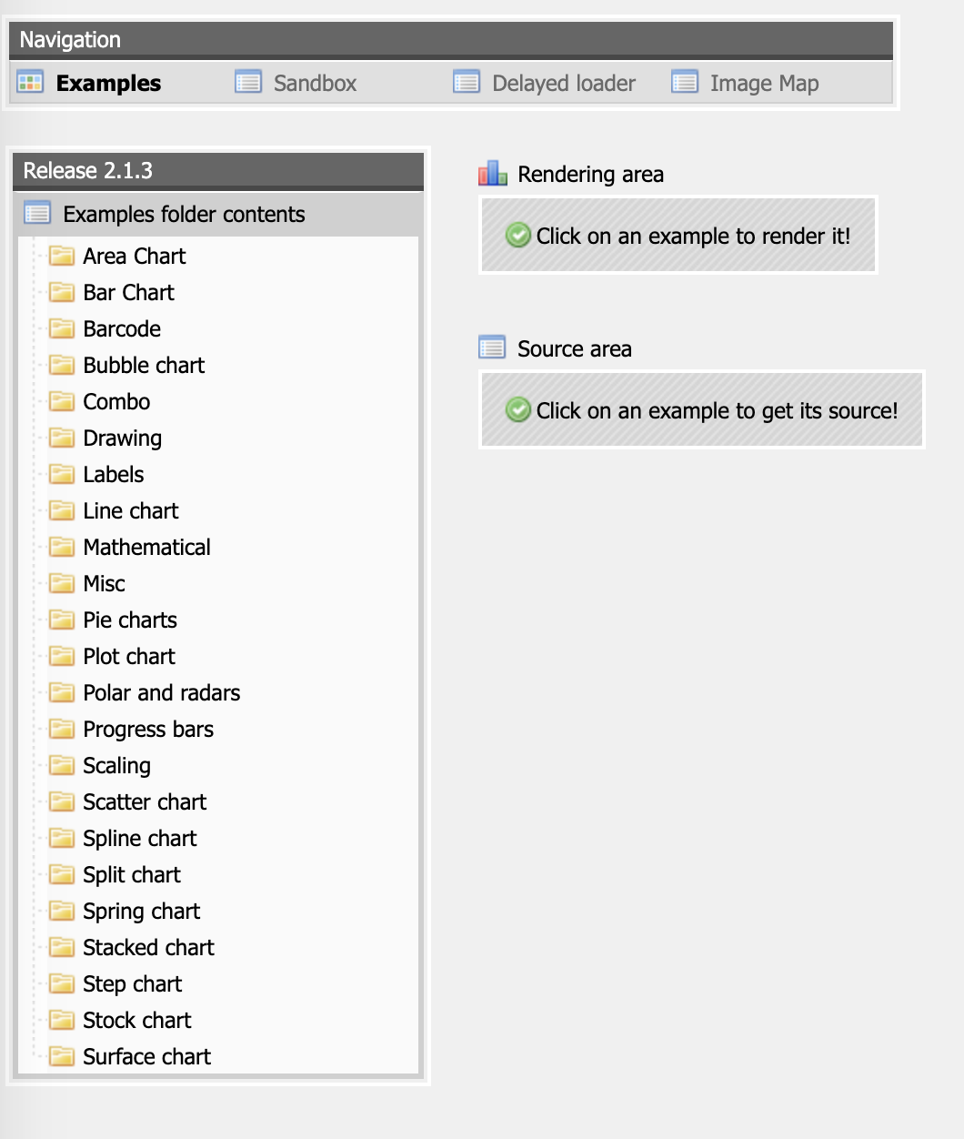Switch to the Sandbox tab
The height and width of the screenshot is (1139, 964).
tap(315, 83)
